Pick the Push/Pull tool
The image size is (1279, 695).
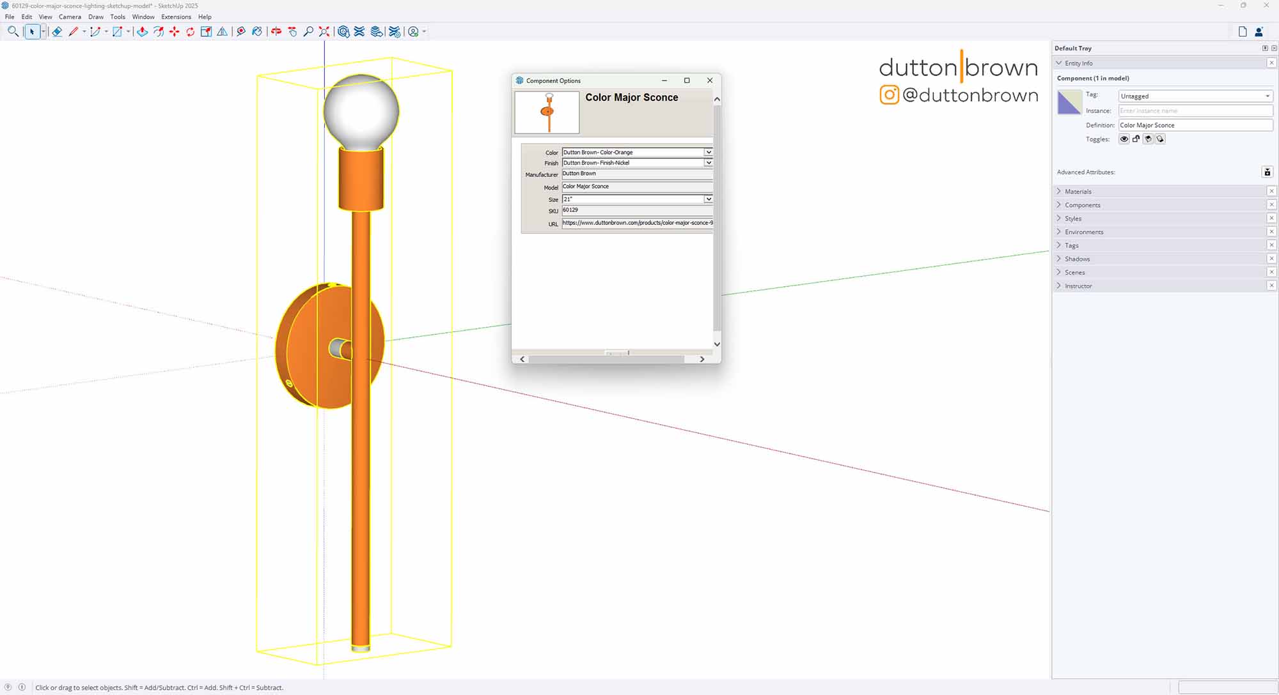(x=142, y=31)
